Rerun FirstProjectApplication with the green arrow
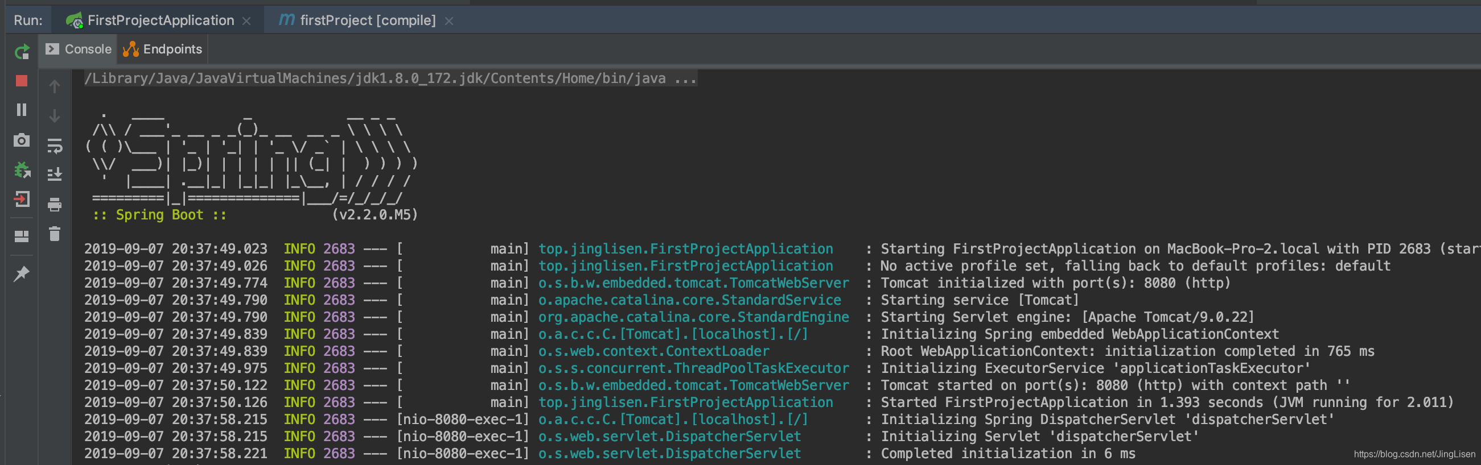This screenshot has width=1481, height=465. tap(22, 52)
